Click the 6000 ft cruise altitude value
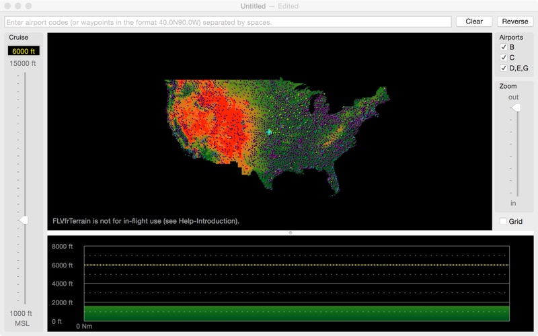 [24, 51]
